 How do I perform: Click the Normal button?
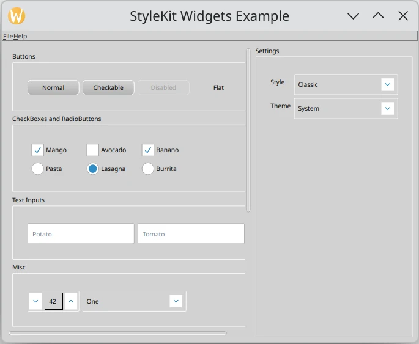pos(53,87)
